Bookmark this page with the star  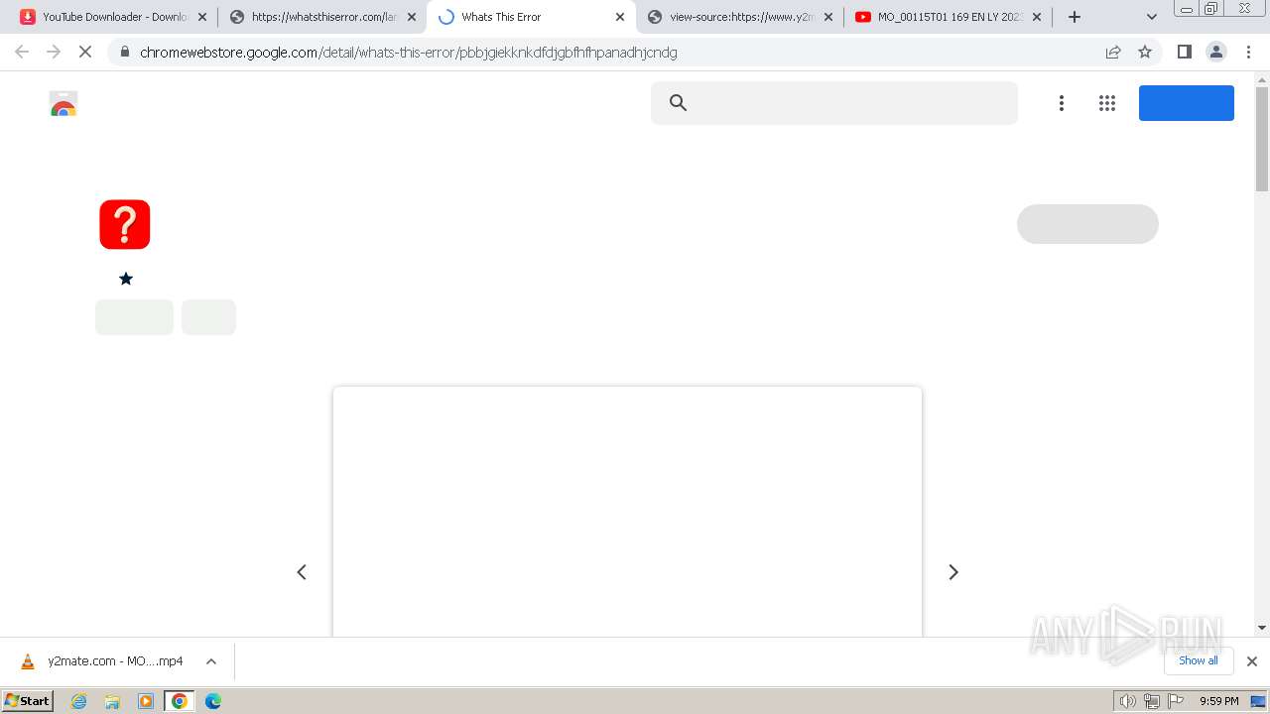pyautogui.click(x=1145, y=52)
